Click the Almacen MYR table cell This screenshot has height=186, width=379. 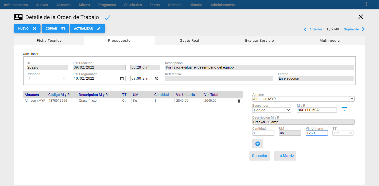35,101
